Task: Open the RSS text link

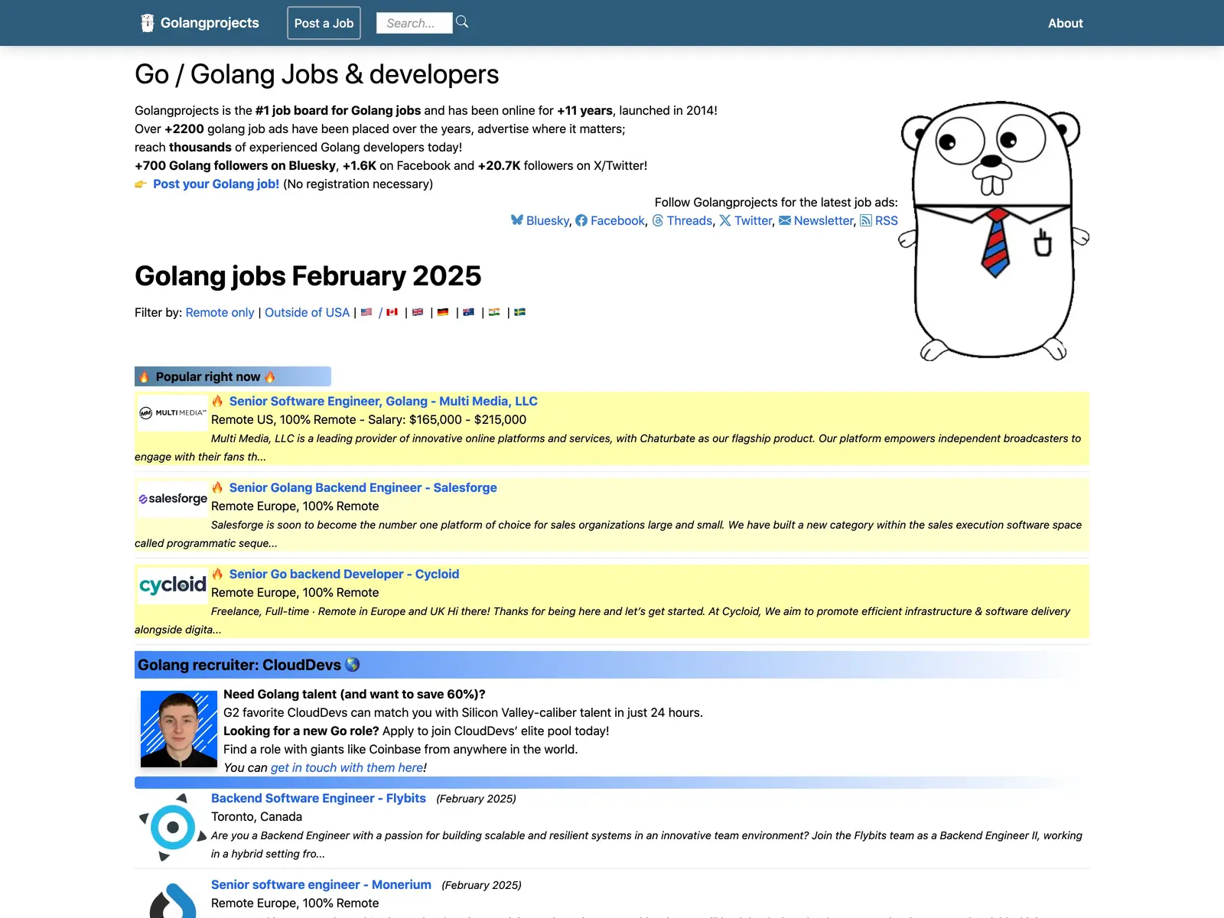Action: pyautogui.click(x=887, y=220)
